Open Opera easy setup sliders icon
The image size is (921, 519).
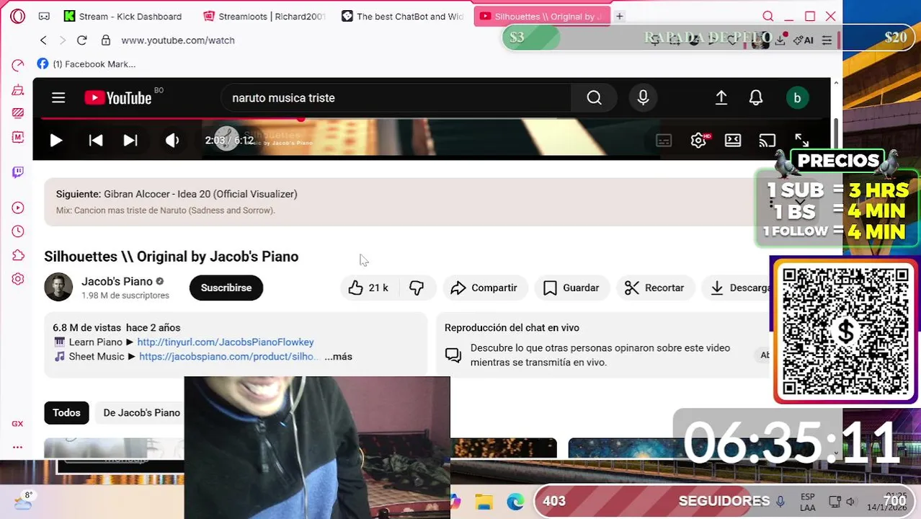pos(827,40)
